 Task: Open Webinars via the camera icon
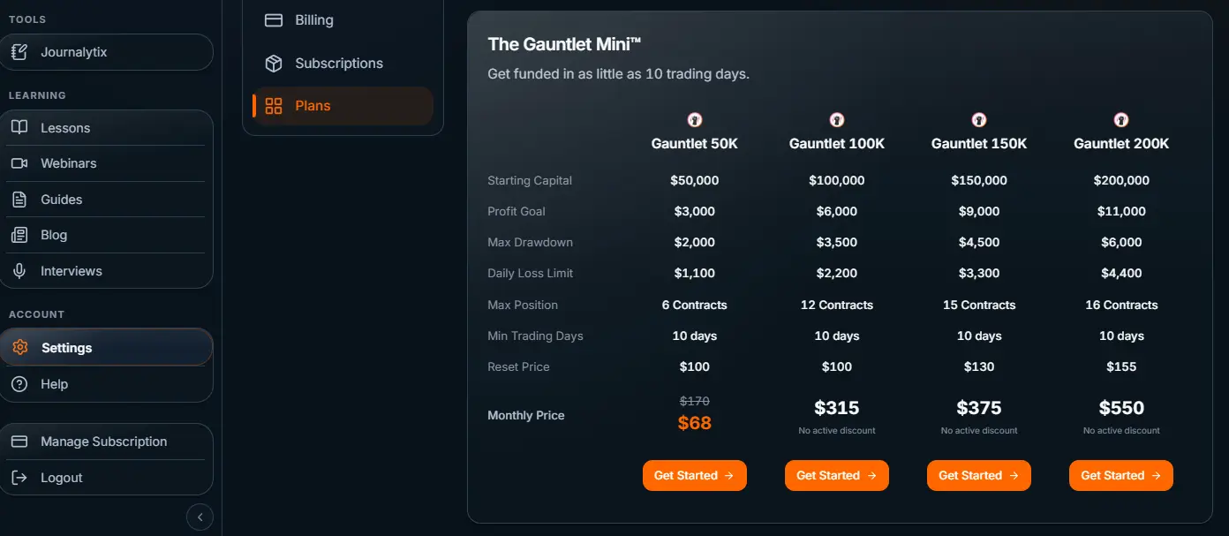pos(19,162)
